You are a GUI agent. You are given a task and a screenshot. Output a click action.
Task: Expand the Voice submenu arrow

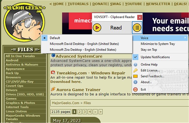pyautogui.click(x=185, y=38)
